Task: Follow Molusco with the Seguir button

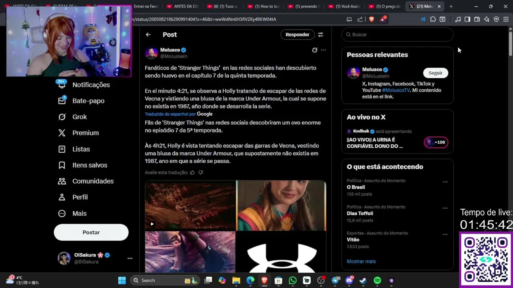Action: 436,73
